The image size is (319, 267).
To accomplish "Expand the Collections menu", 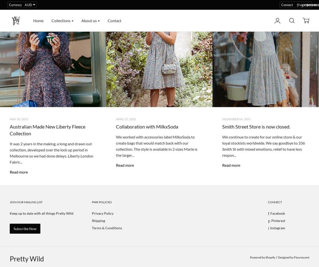I will pyautogui.click(x=62, y=21).
